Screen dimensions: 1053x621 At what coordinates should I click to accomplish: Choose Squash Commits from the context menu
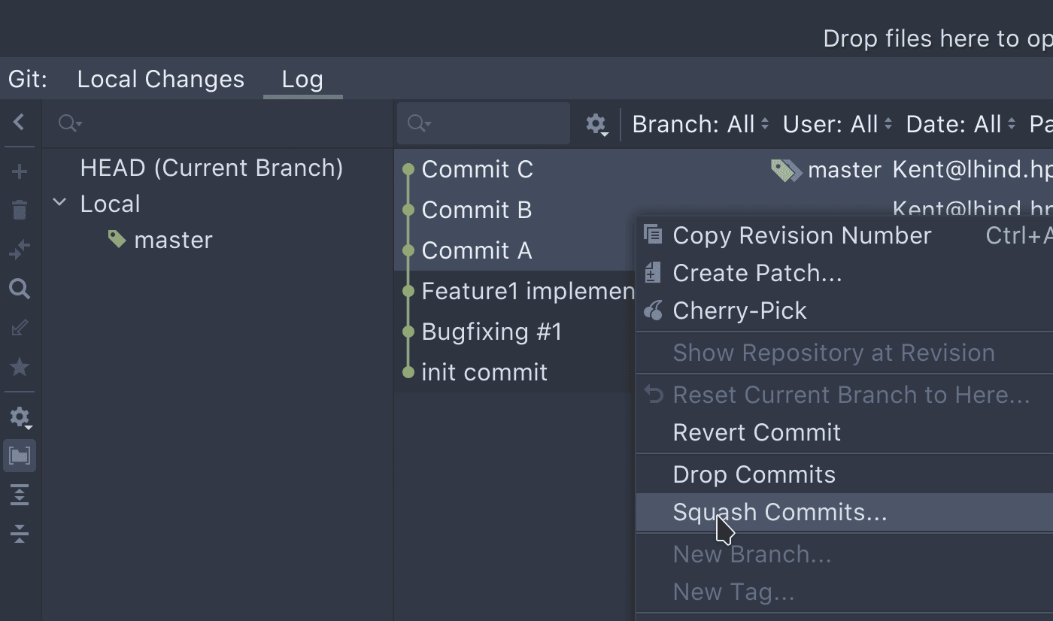pyautogui.click(x=778, y=511)
